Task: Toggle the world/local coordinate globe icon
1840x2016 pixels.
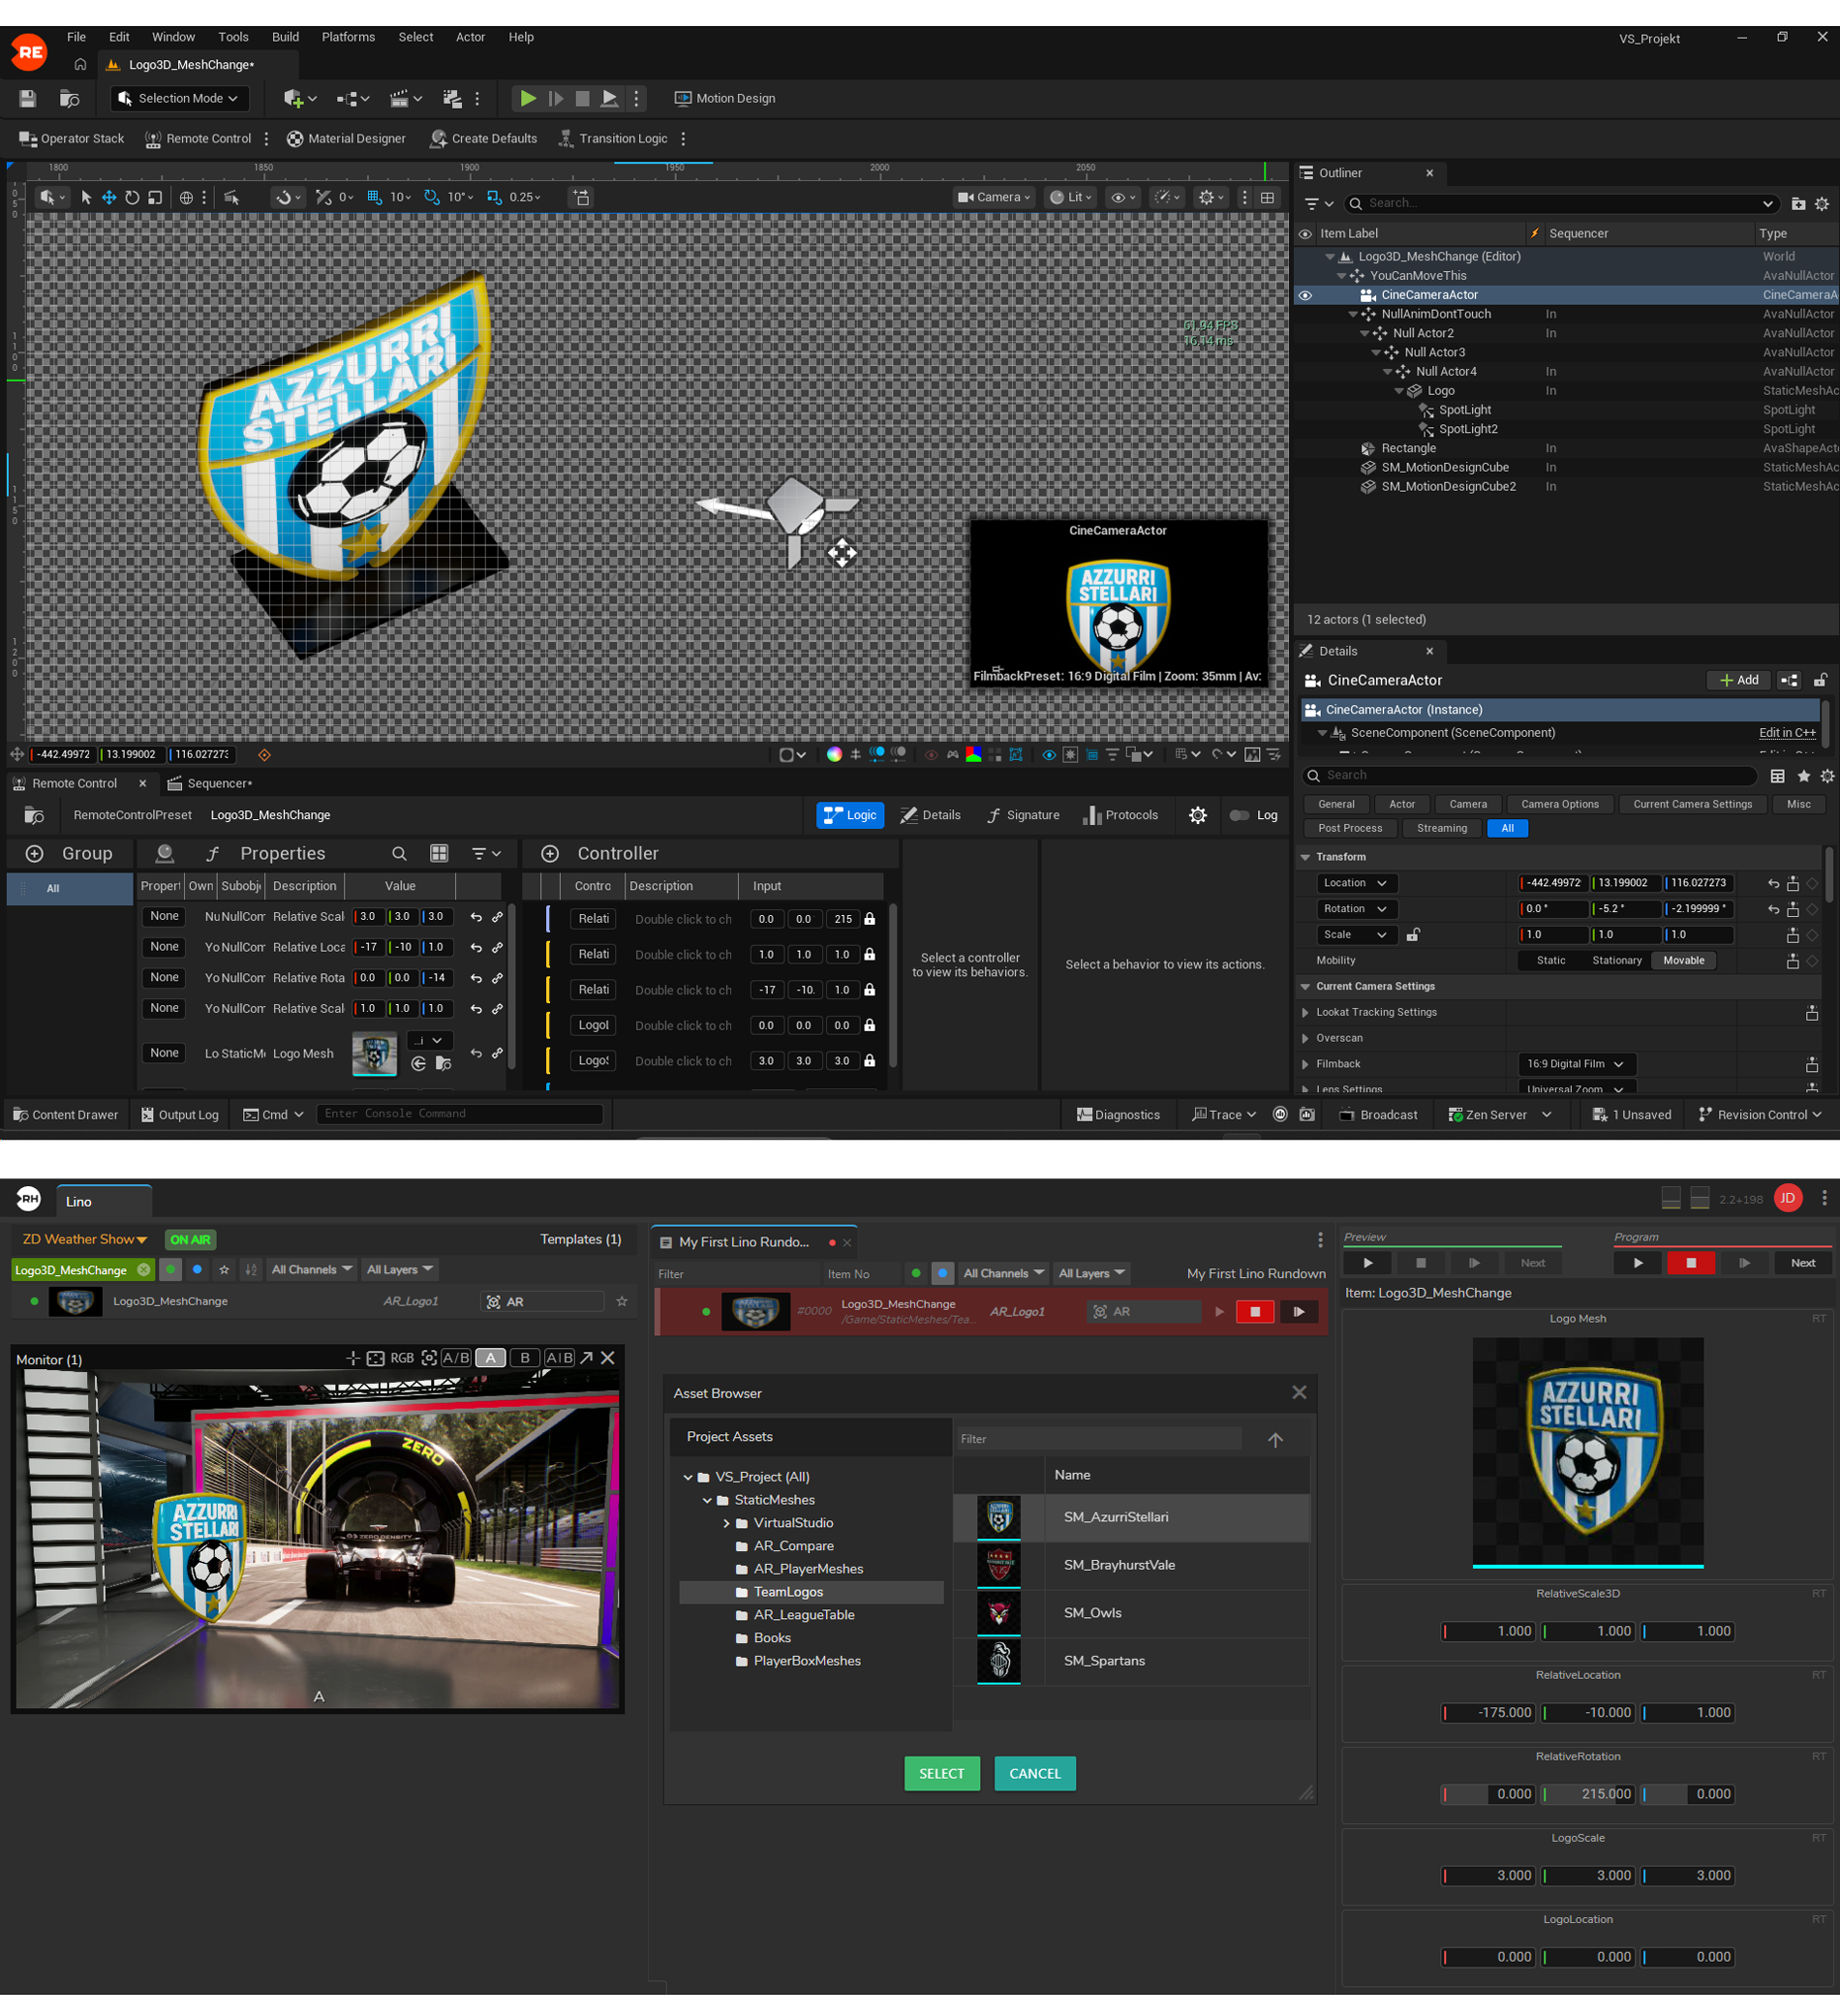Action: coord(186,197)
